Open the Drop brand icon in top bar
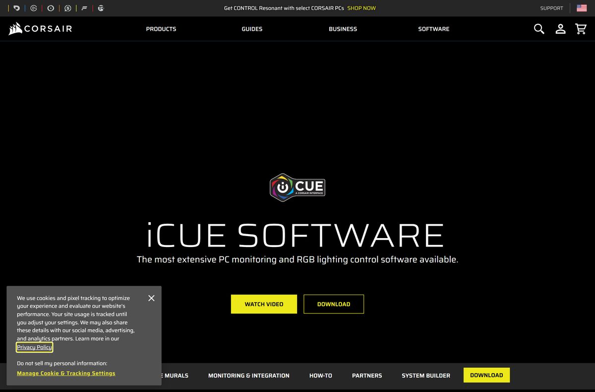The width and height of the screenshot is (595, 392). coord(17,8)
